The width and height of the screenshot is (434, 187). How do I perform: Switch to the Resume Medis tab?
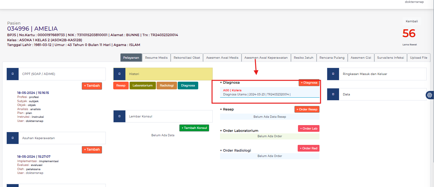pos(156,58)
